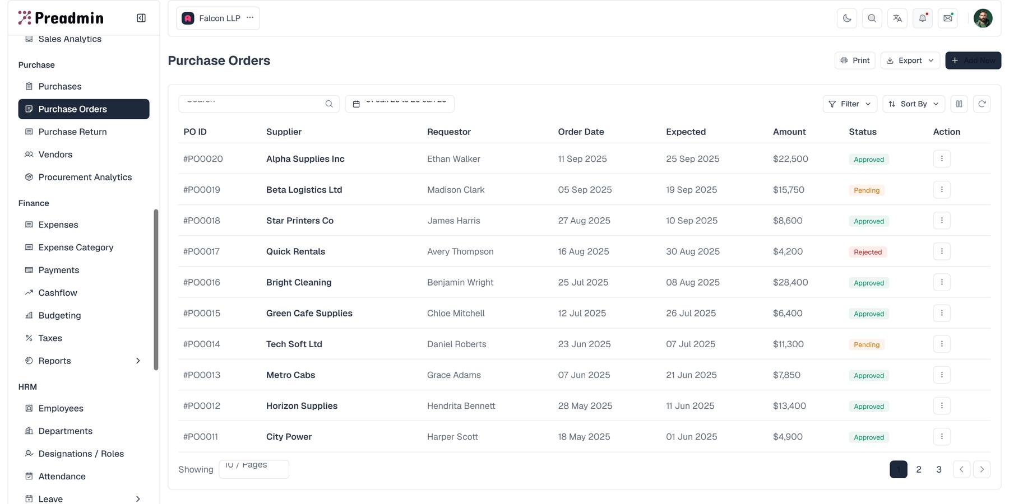
Task: Open Procurement Analytics page
Action: click(x=84, y=177)
